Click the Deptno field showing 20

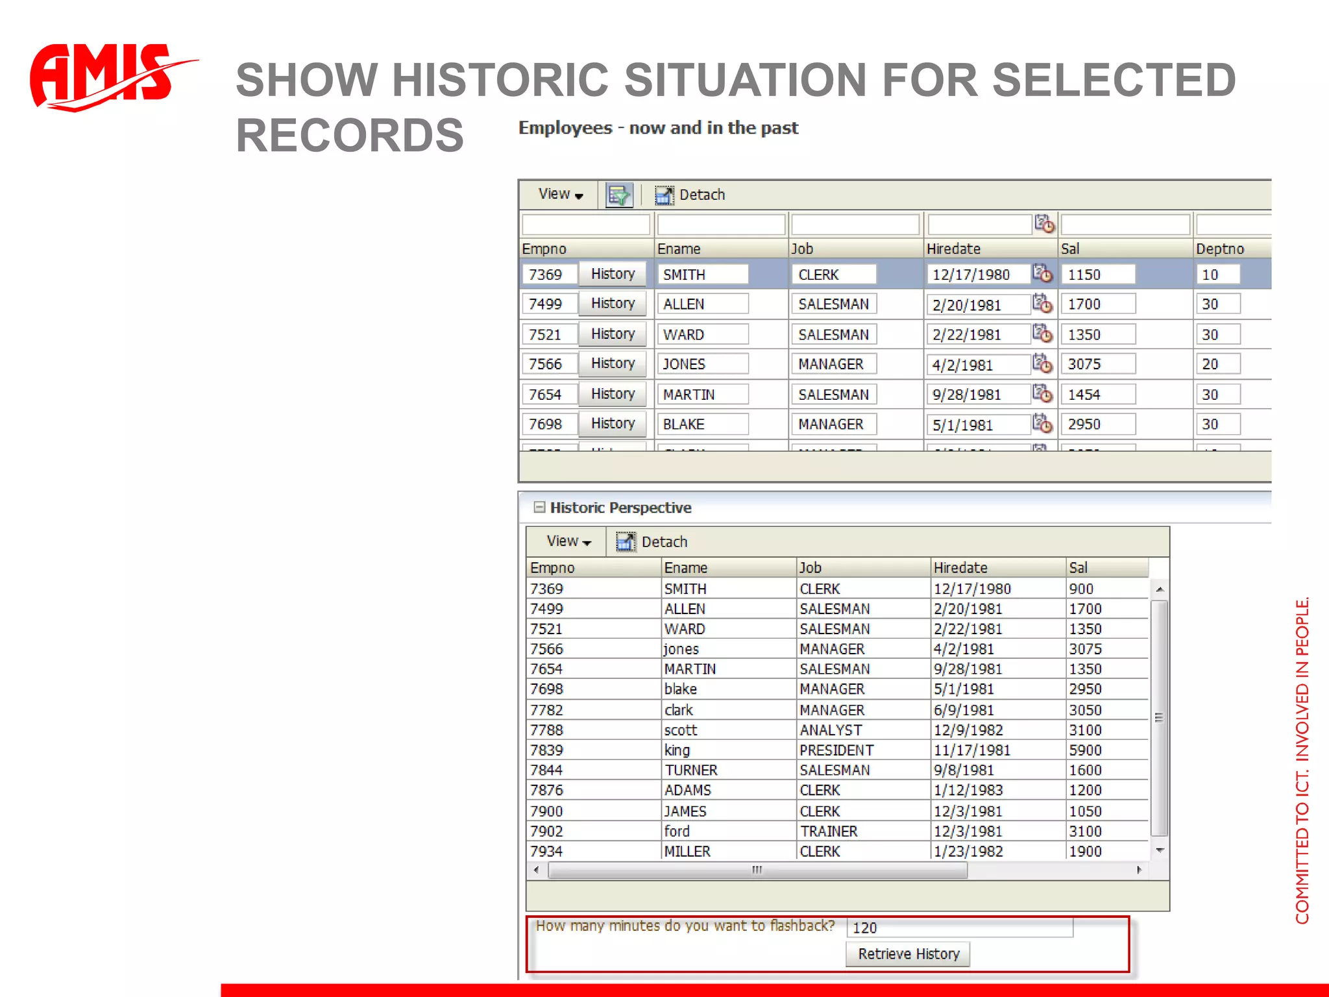(1218, 364)
